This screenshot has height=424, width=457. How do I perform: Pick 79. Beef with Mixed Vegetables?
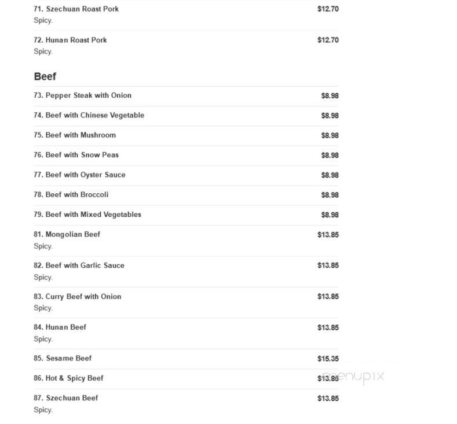[x=186, y=215]
